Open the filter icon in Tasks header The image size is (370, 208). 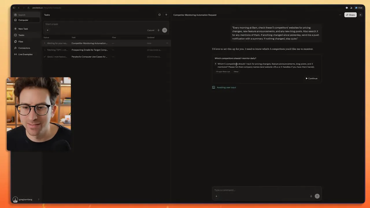click(166, 15)
